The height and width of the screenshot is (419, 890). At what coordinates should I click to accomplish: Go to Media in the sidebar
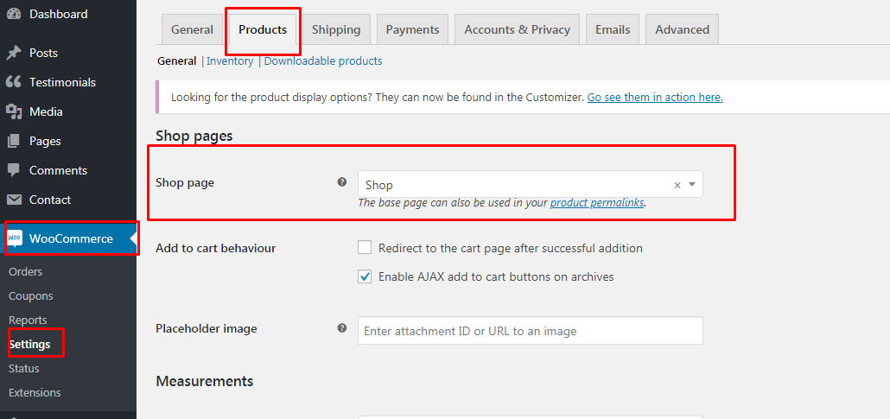point(46,111)
